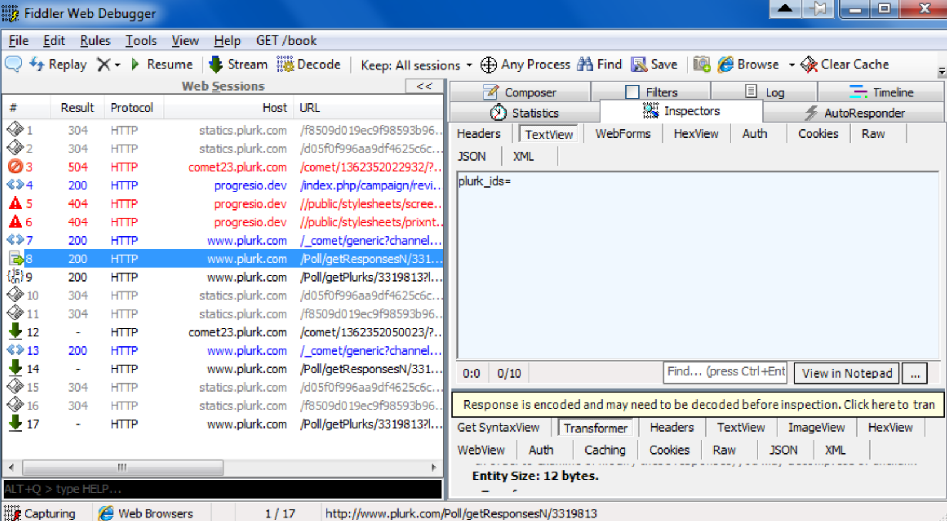Click the Remove sessions X icon
The image size is (947, 521).
(x=103, y=64)
